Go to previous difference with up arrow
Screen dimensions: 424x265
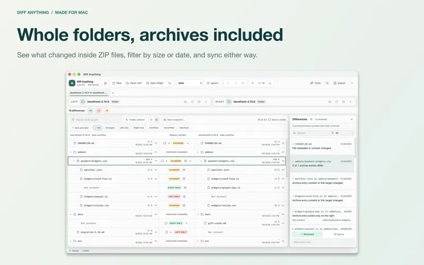pos(253,83)
